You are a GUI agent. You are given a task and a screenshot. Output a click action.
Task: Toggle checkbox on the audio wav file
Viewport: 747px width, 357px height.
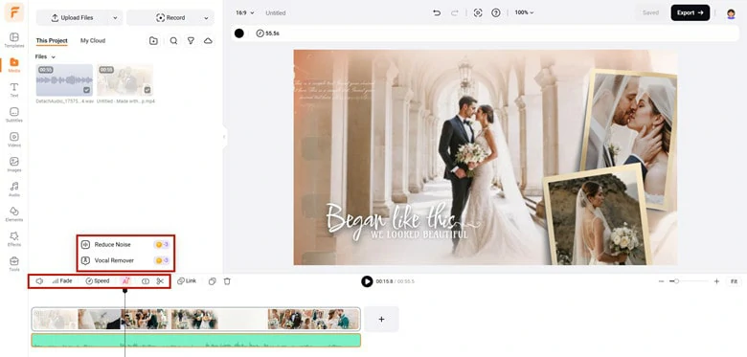[87, 90]
